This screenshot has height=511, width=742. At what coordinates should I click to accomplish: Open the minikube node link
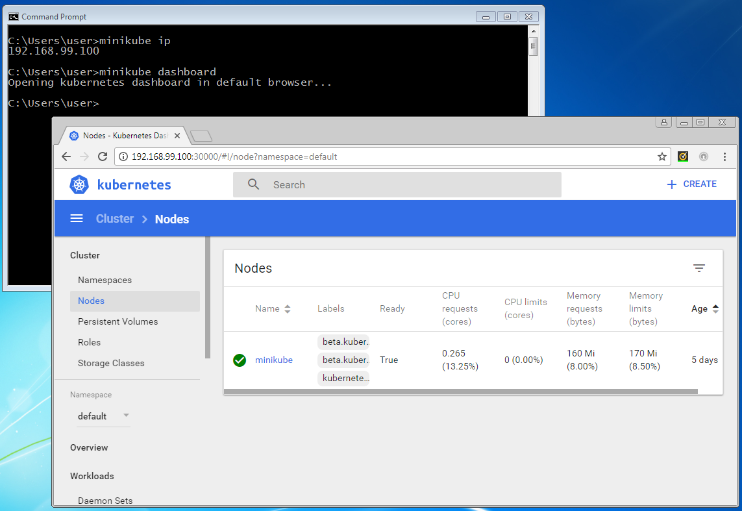[273, 360]
